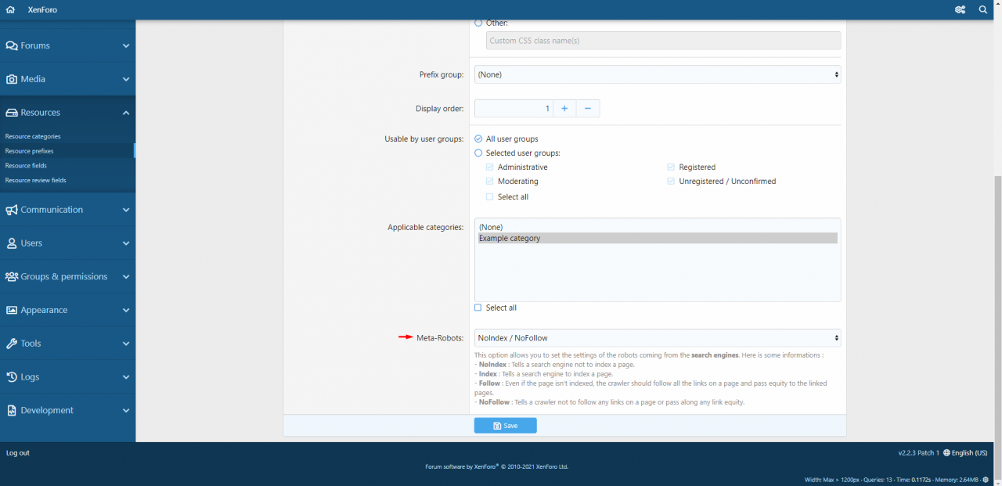Open the English (US) language chooser
This screenshot has width=1002, height=486.
coord(965,452)
